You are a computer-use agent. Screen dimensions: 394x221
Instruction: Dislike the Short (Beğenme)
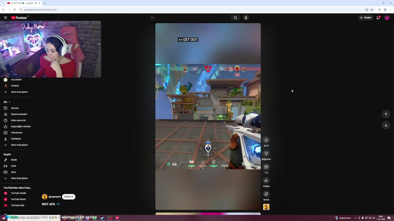[266, 153]
